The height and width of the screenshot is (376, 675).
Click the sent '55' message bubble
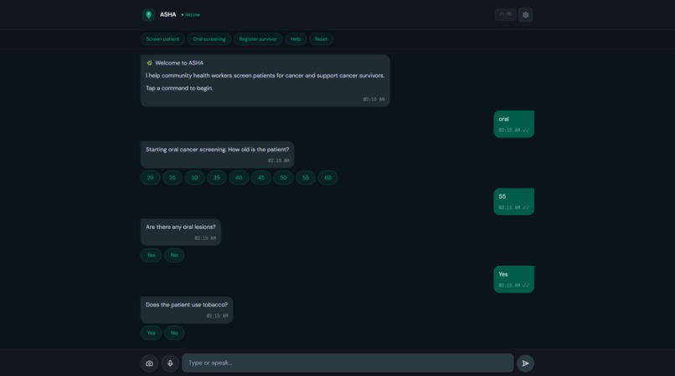pyautogui.click(x=513, y=201)
